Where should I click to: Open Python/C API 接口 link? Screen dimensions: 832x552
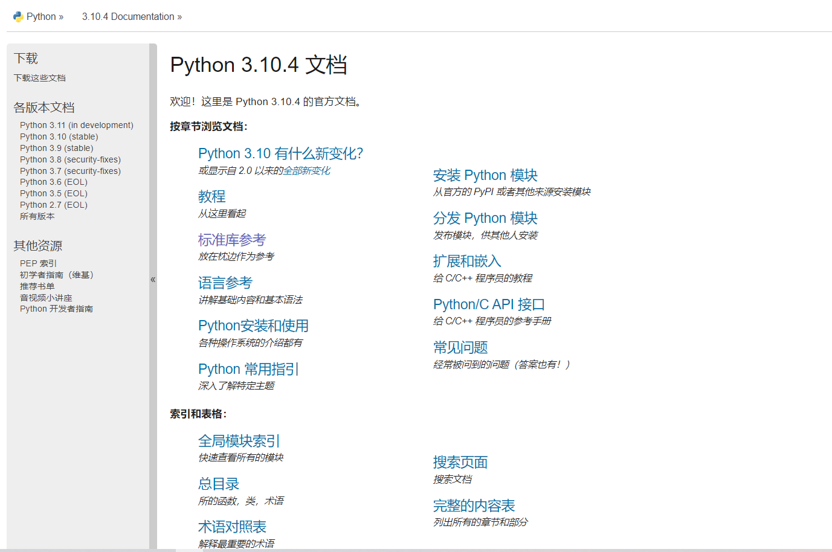coord(489,304)
